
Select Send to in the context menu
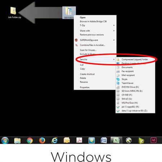(x=95, y=59)
